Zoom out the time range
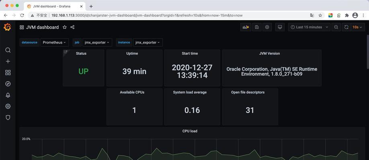The height and width of the screenshot is (160, 369). 336,27
